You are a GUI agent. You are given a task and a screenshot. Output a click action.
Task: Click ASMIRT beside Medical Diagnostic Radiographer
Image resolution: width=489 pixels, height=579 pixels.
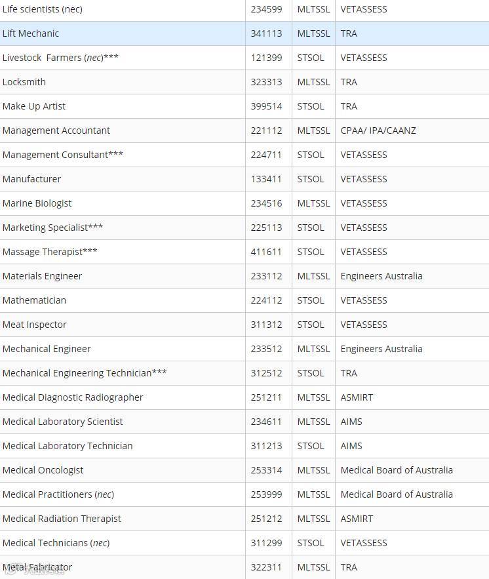pos(357,397)
